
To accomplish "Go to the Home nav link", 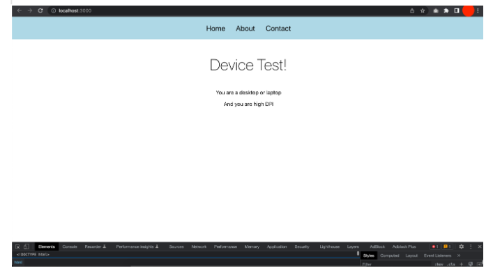I will [215, 29].
